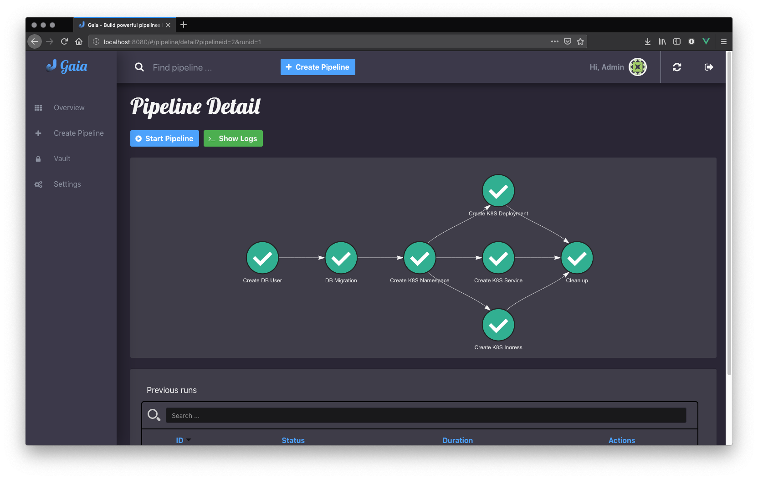
Task: Open Settings in sidebar
Action: [x=67, y=184]
